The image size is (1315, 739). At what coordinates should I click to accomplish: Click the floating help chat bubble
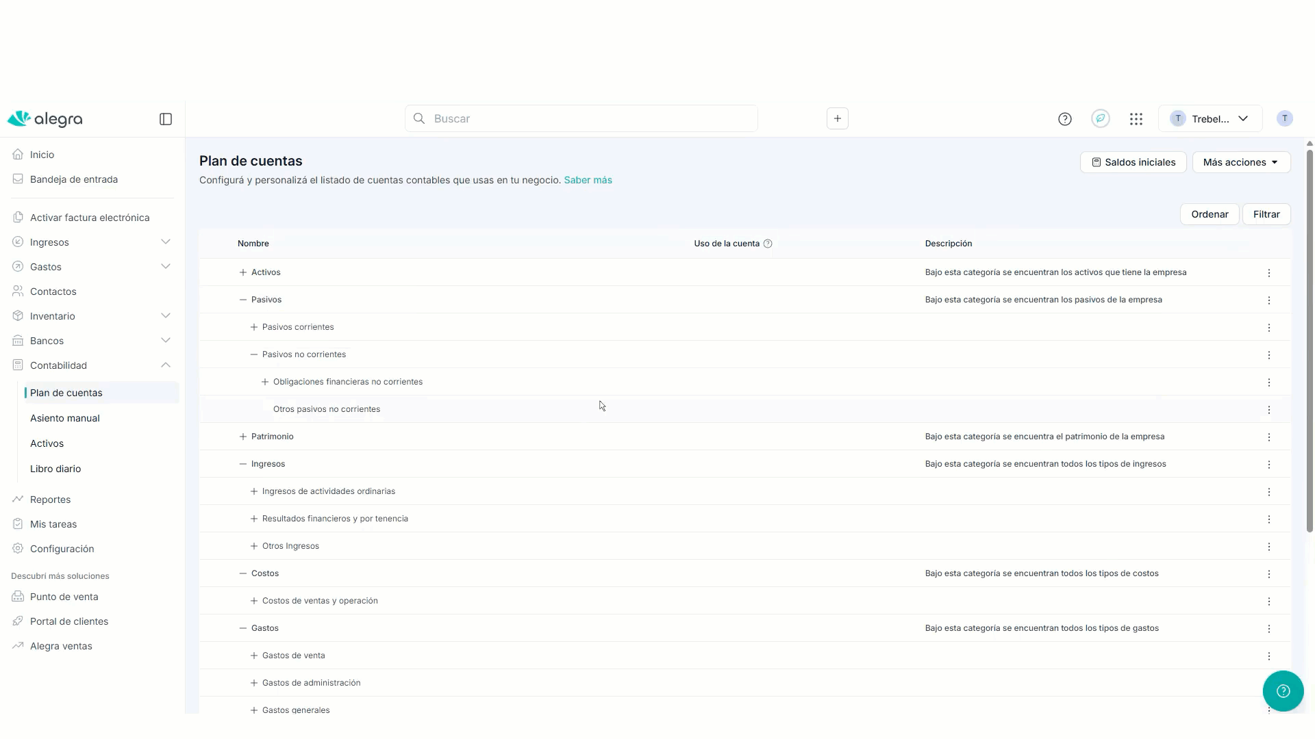pos(1283,691)
